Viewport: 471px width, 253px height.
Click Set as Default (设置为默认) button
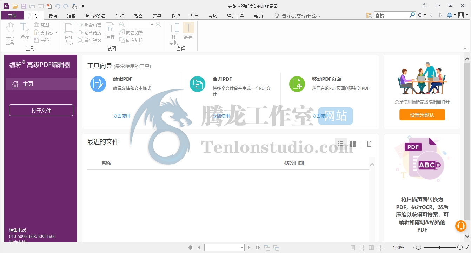[x=422, y=115]
